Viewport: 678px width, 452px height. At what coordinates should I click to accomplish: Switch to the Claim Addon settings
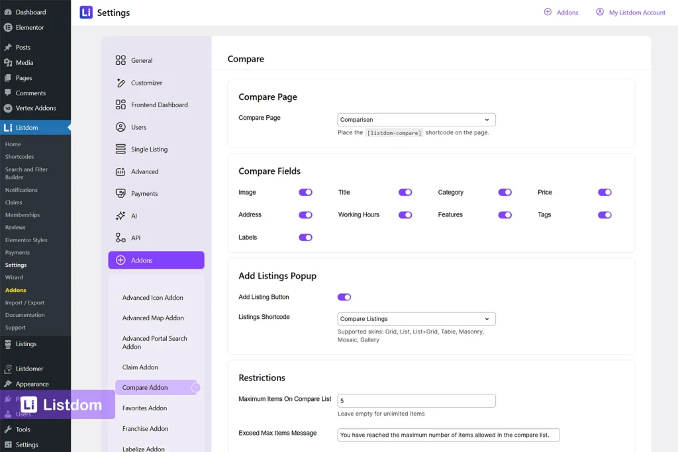[140, 367]
